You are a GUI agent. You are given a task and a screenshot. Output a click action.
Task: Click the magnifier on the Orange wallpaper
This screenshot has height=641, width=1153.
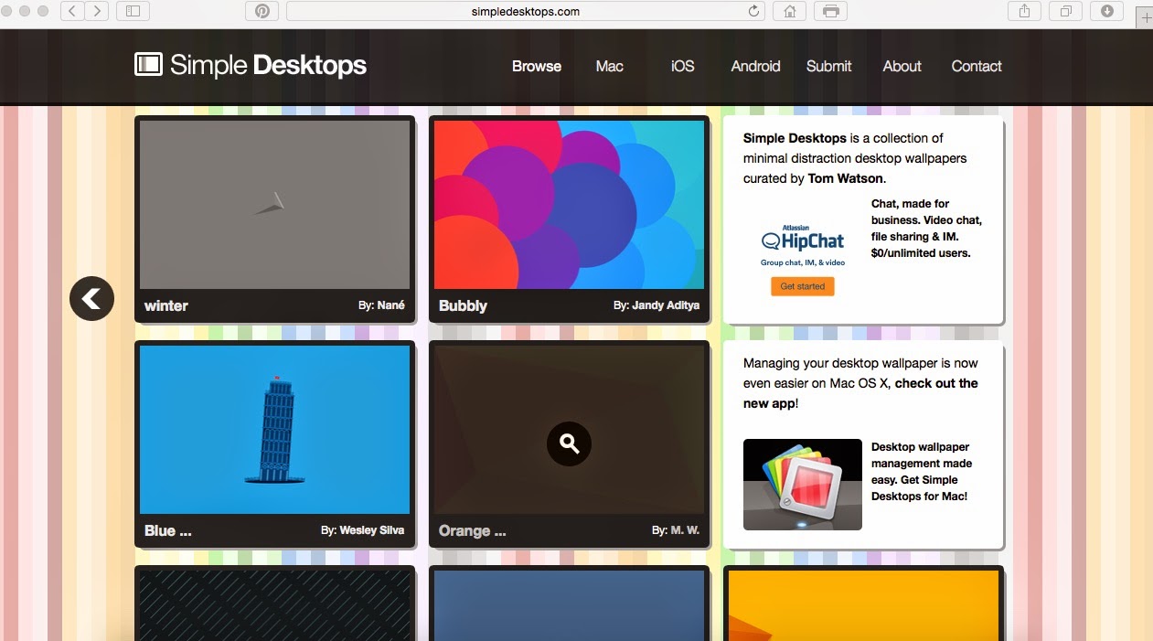coord(569,444)
